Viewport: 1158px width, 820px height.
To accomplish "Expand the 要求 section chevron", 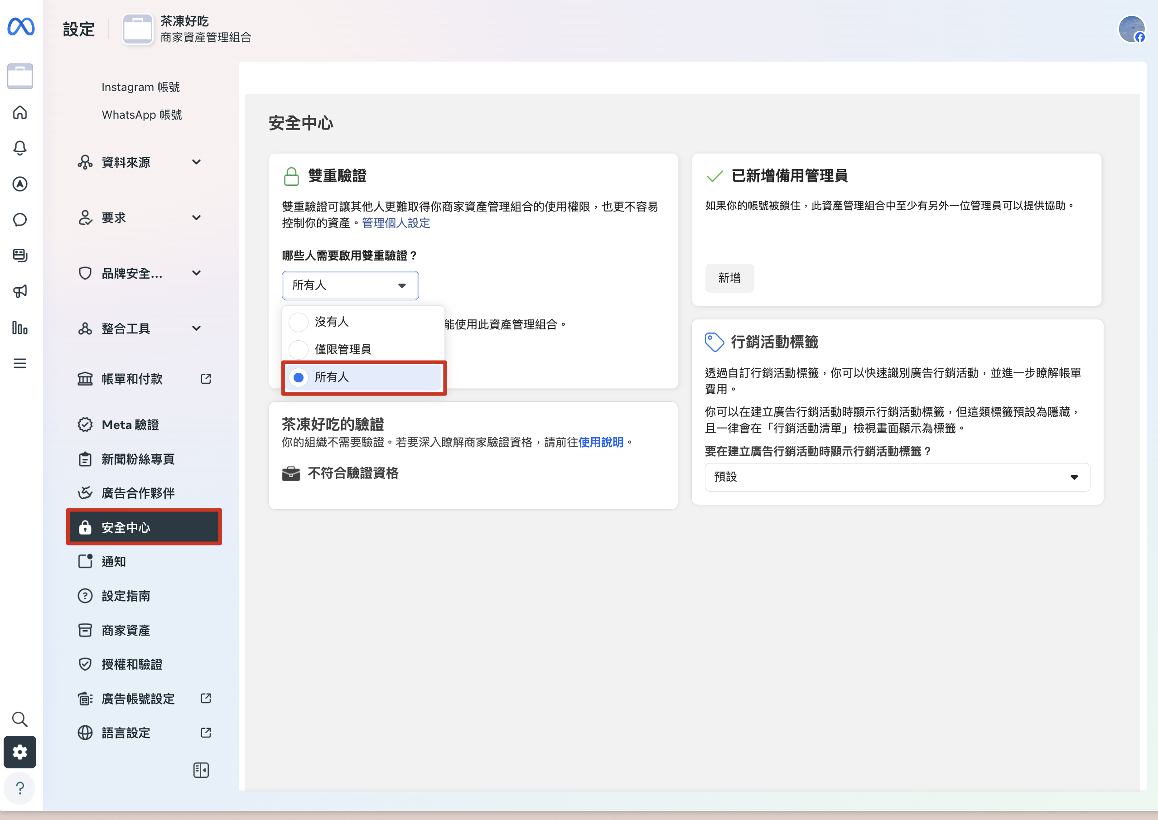I will tap(196, 217).
